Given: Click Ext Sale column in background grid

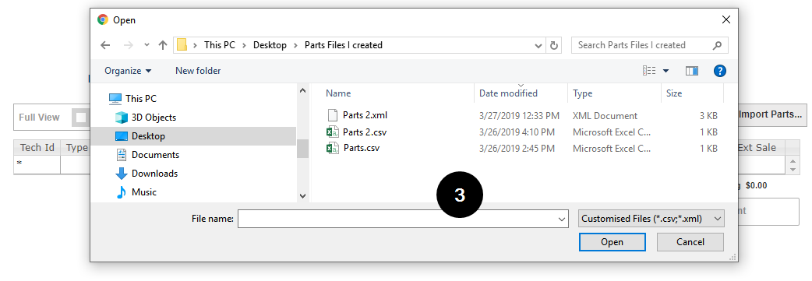Looking at the screenshot, I should pyautogui.click(x=757, y=147).
